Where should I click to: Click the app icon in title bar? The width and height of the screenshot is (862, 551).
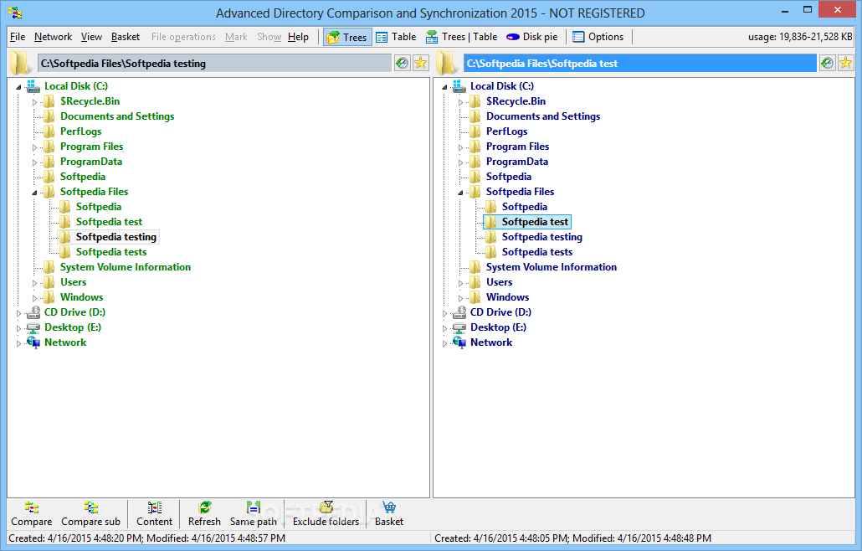coord(15,13)
